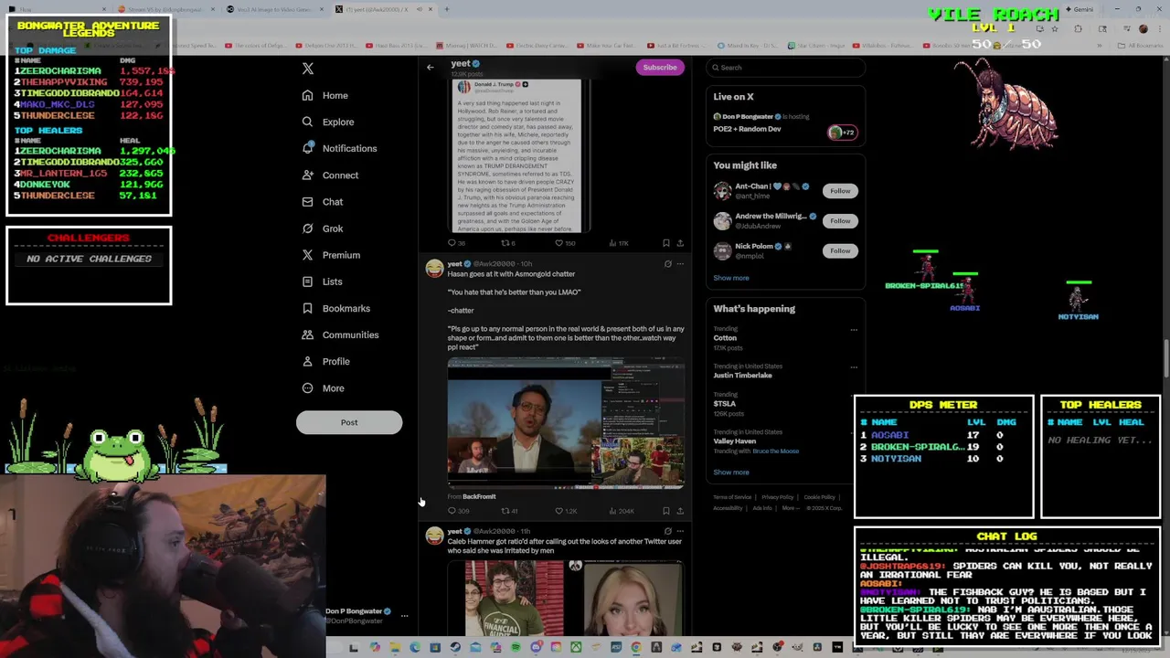The height and width of the screenshot is (658, 1170).
Task: Open the $TSLA trending topic
Action: click(x=724, y=404)
